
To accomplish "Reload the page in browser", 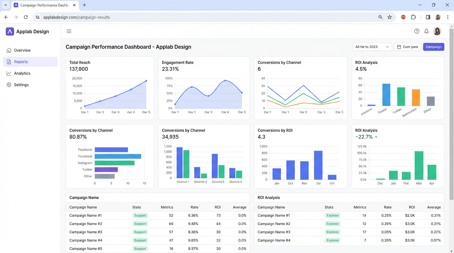I will click(26, 17).
